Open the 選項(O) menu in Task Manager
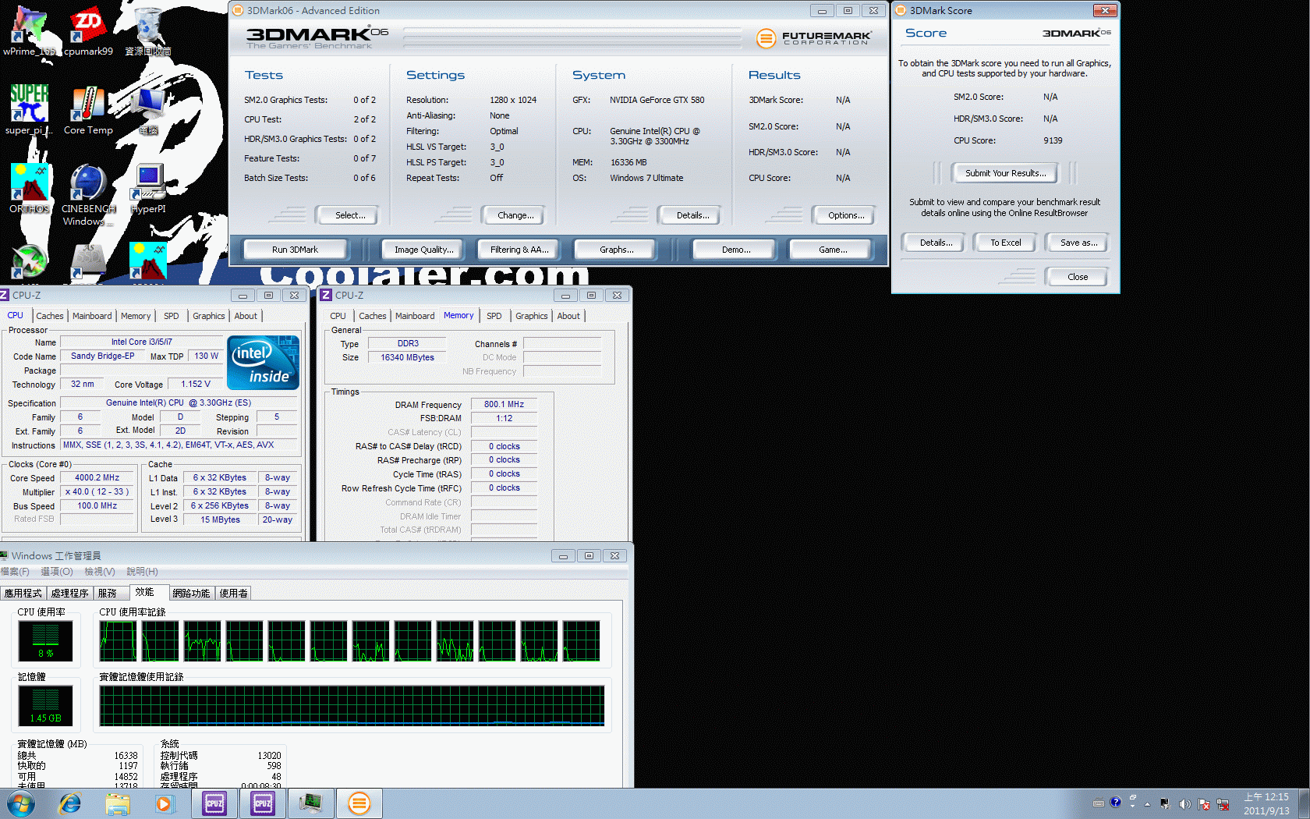Image resolution: width=1310 pixels, height=819 pixels. click(x=57, y=572)
